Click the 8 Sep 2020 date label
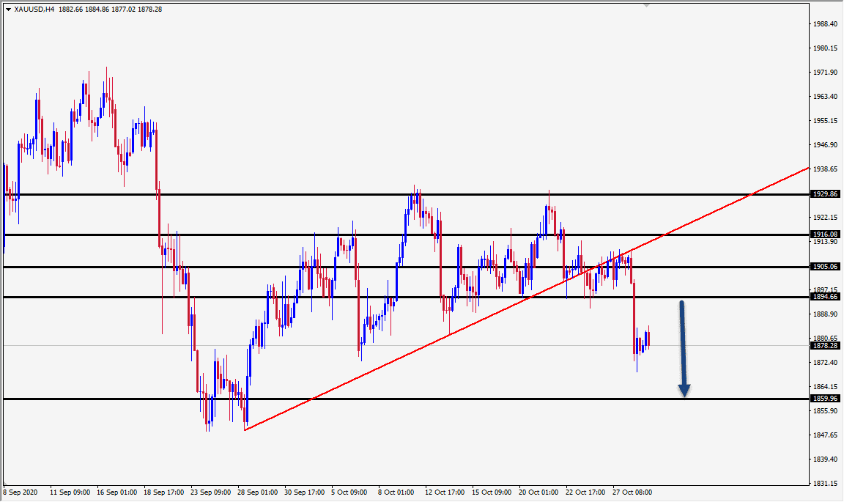The height and width of the screenshot is (502, 844). point(21,492)
